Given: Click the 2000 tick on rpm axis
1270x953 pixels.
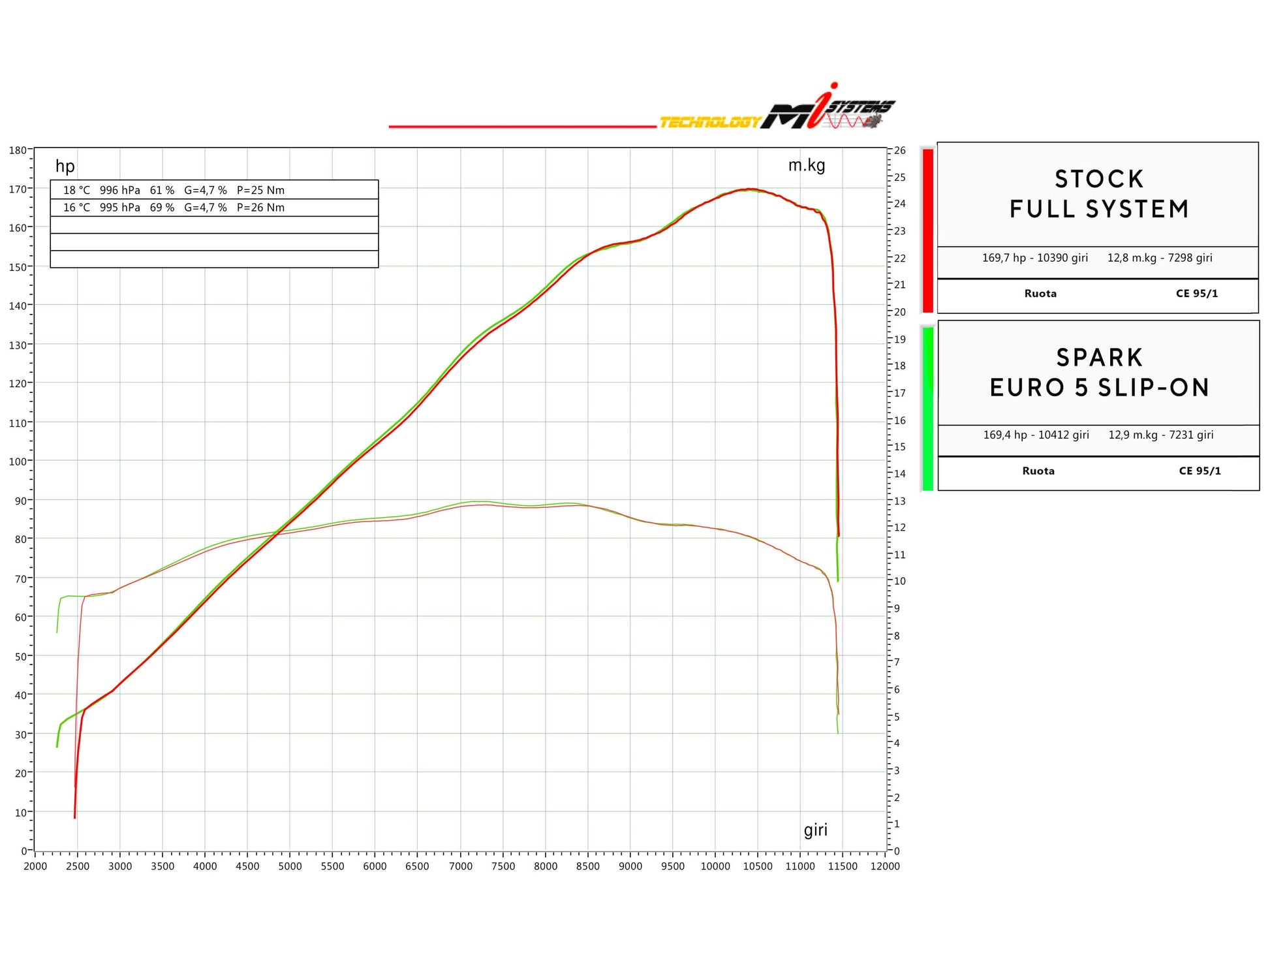Looking at the screenshot, I should coord(35,866).
